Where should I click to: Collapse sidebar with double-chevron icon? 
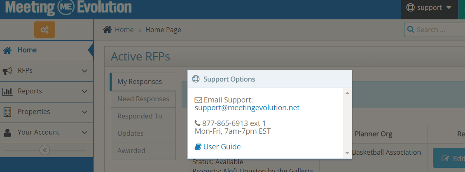(x=45, y=150)
